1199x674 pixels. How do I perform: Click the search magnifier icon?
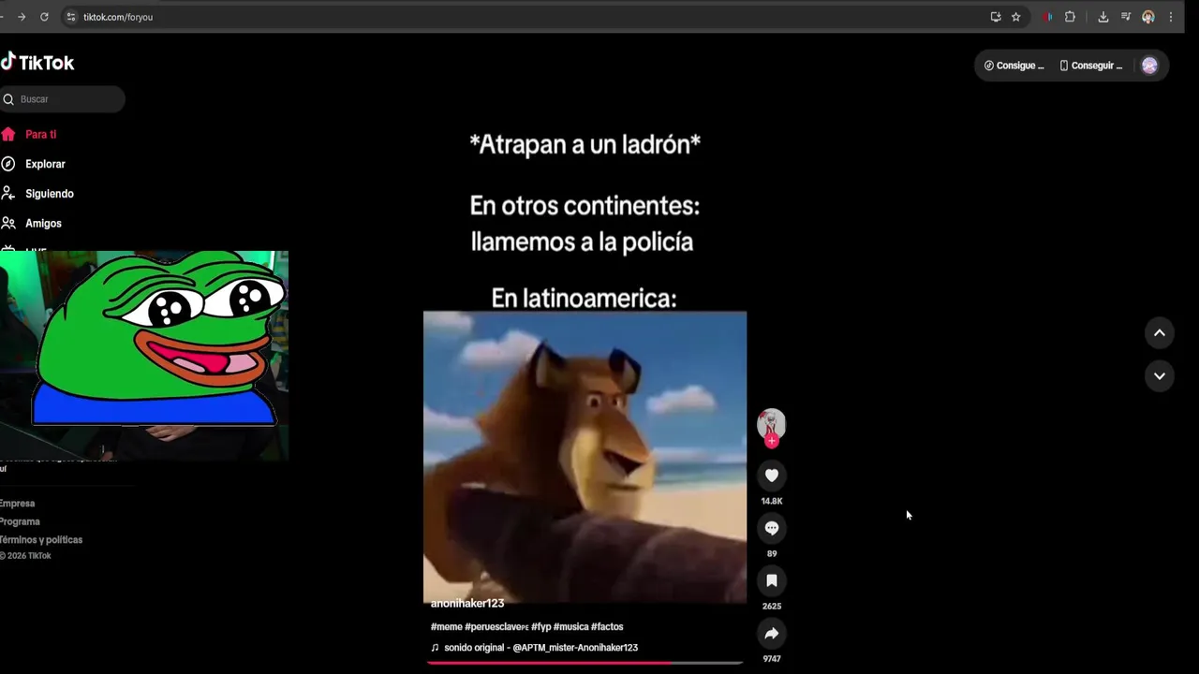(x=8, y=99)
